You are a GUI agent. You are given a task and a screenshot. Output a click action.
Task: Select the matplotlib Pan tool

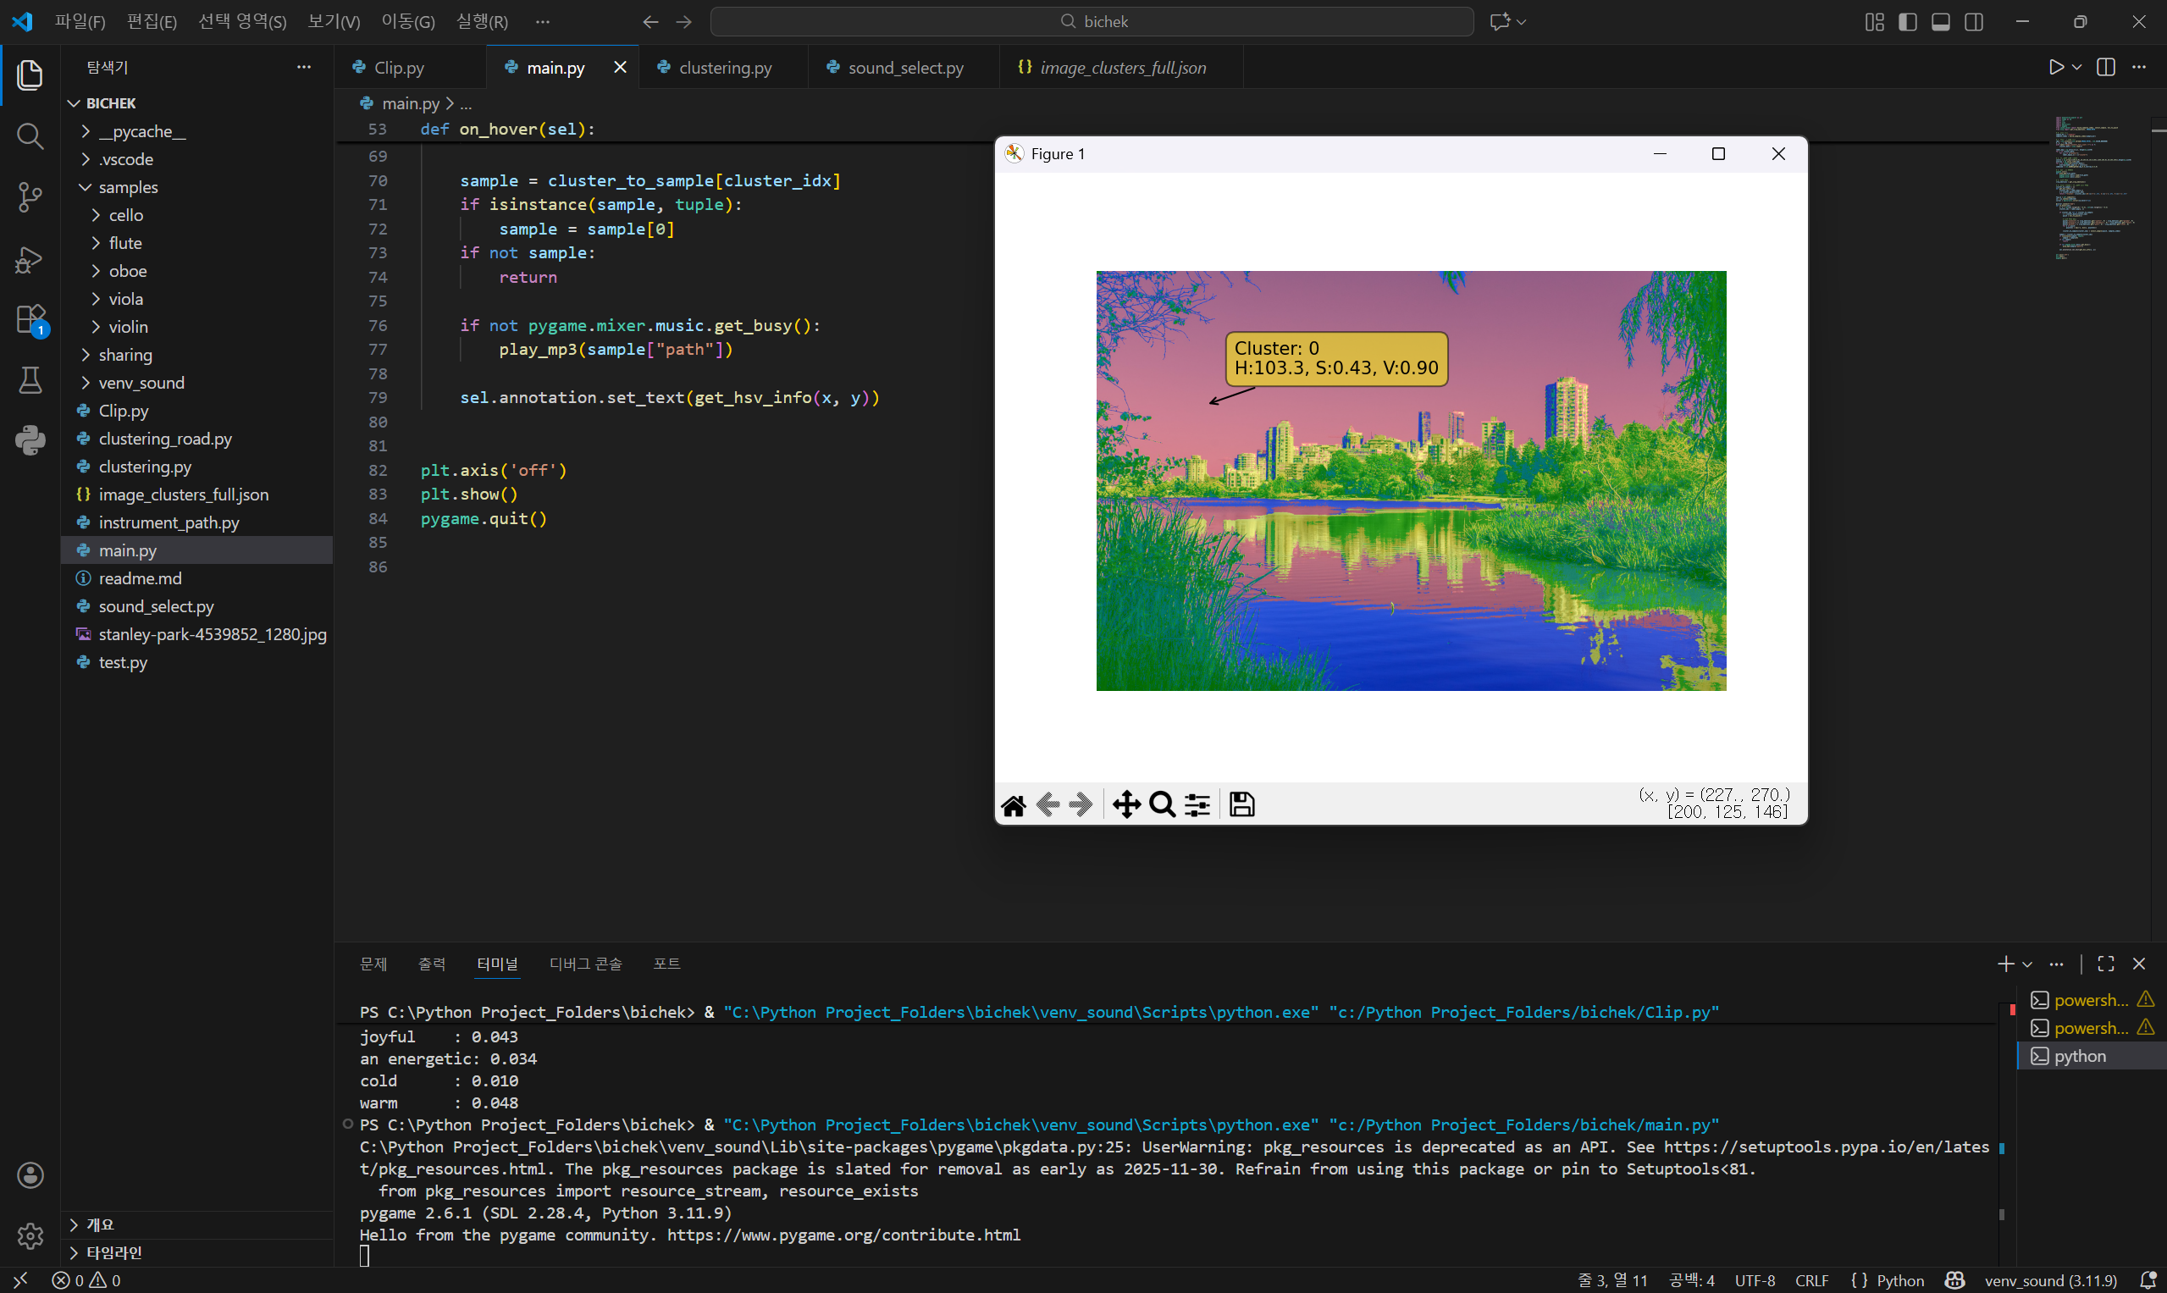pyautogui.click(x=1126, y=804)
